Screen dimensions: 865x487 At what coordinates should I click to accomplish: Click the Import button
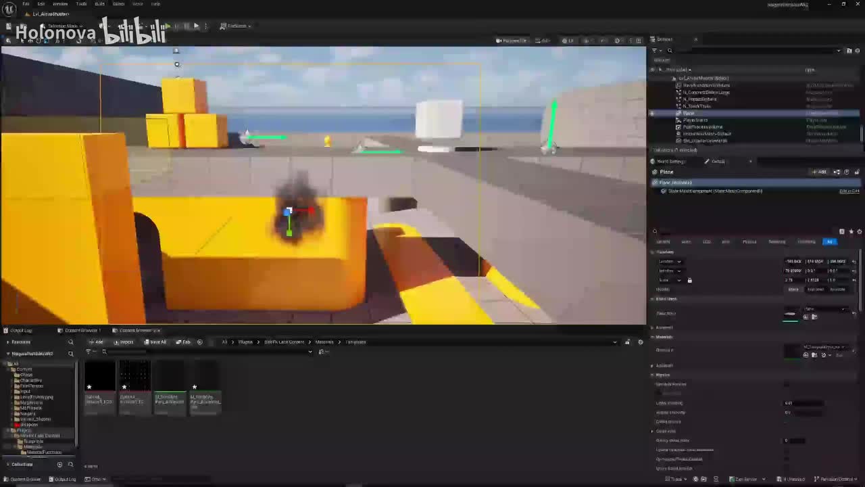point(124,342)
